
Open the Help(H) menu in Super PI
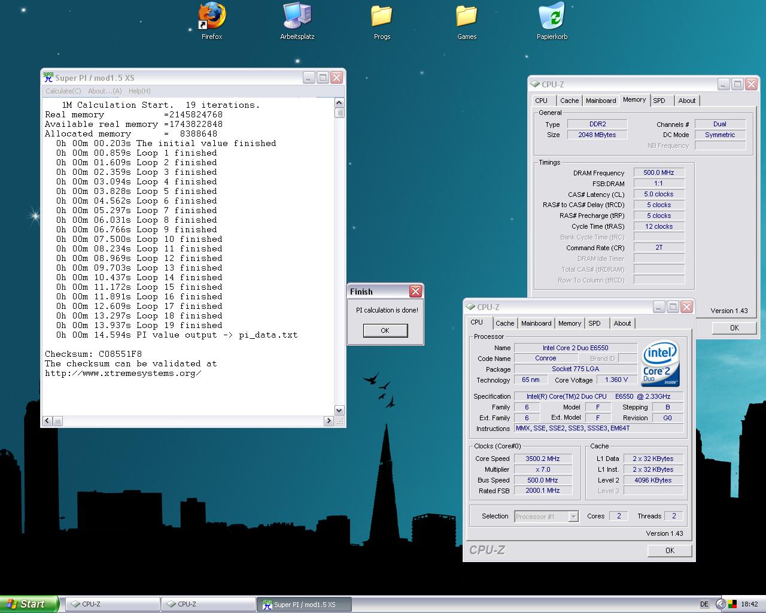(x=139, y=91)
